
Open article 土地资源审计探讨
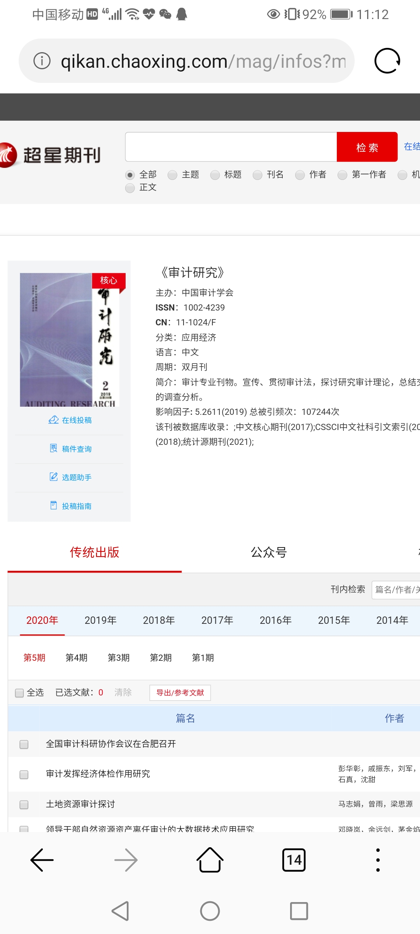pos(80,804)
